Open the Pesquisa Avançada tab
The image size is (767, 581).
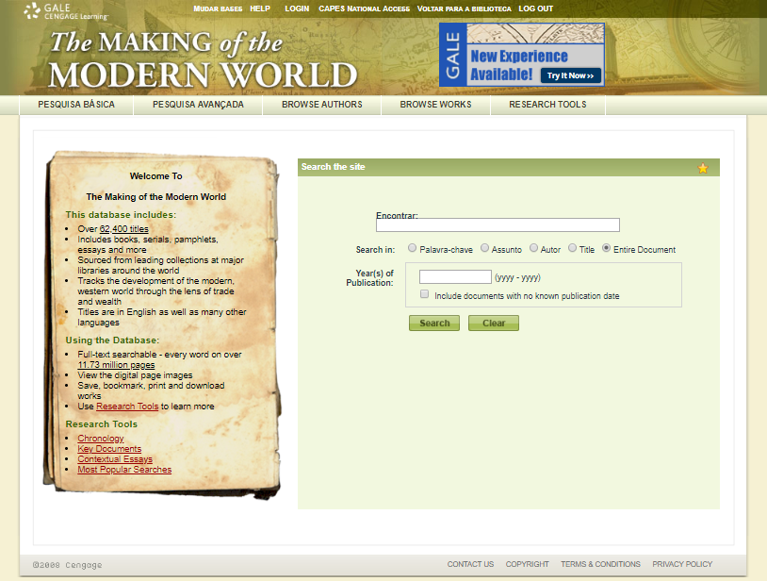pos(198,105)
